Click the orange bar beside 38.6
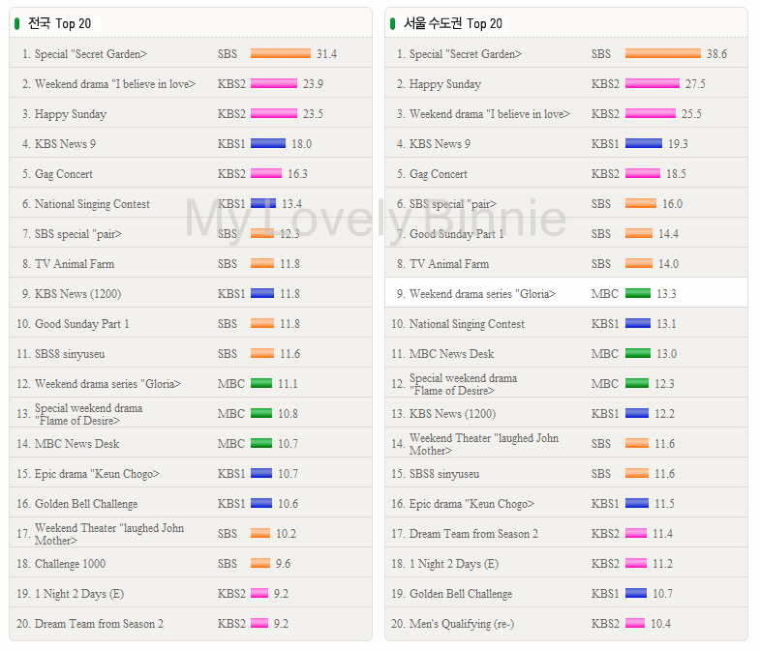This screenshot has width=760, height=650. click(x=662, y=53)
